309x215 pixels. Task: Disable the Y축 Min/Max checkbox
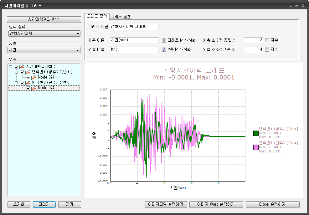164,50
